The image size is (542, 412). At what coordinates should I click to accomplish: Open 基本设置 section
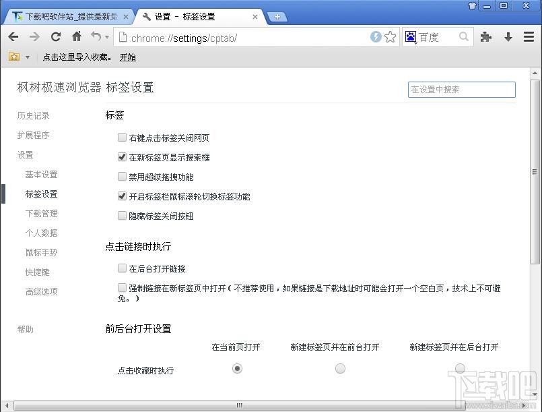point(41,175)
